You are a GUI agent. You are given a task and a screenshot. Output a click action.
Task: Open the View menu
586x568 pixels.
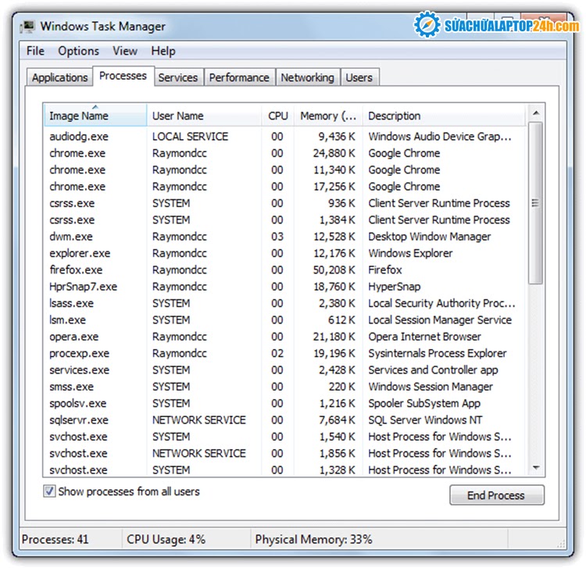pyautogui.click(x=124, y=51)
